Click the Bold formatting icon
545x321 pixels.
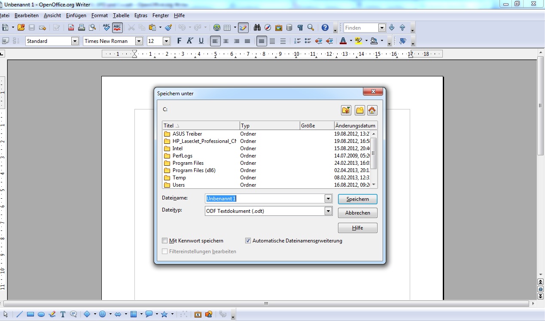pos(179,41)
